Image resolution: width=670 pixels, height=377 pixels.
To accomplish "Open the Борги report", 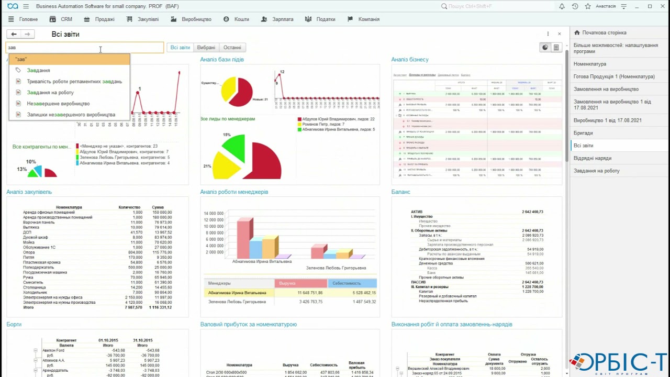I will tap(14, 325).
